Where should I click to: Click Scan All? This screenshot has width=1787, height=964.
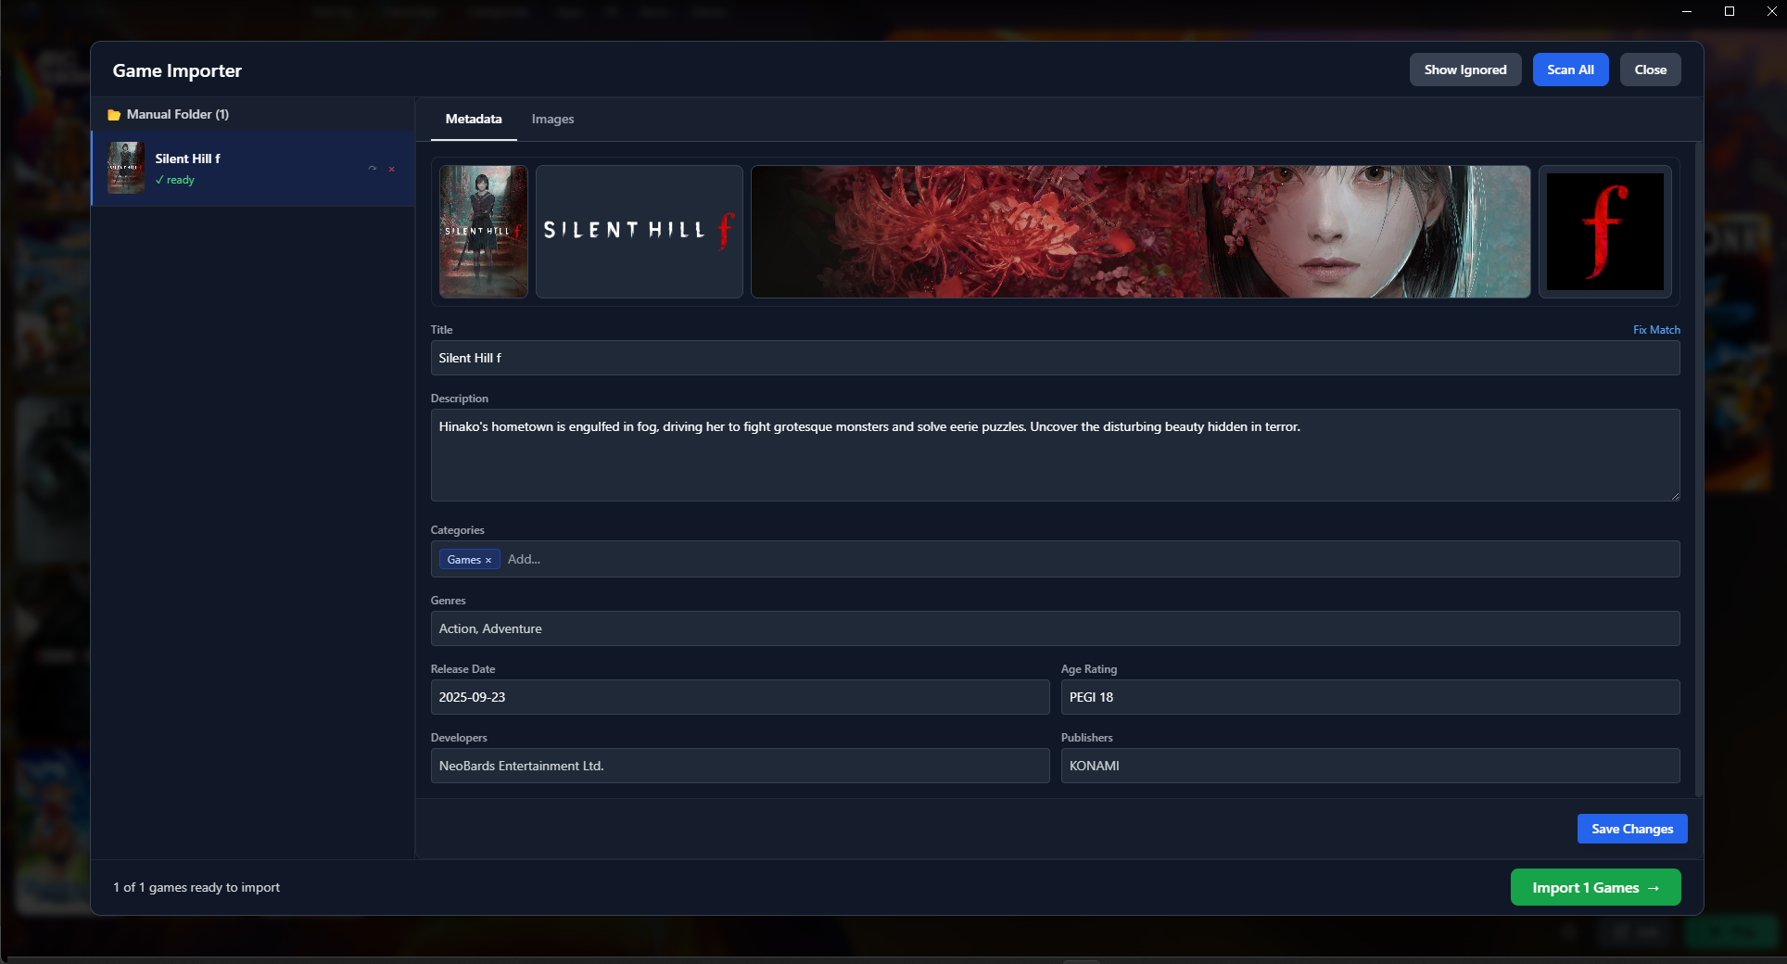click(1570, 70)
